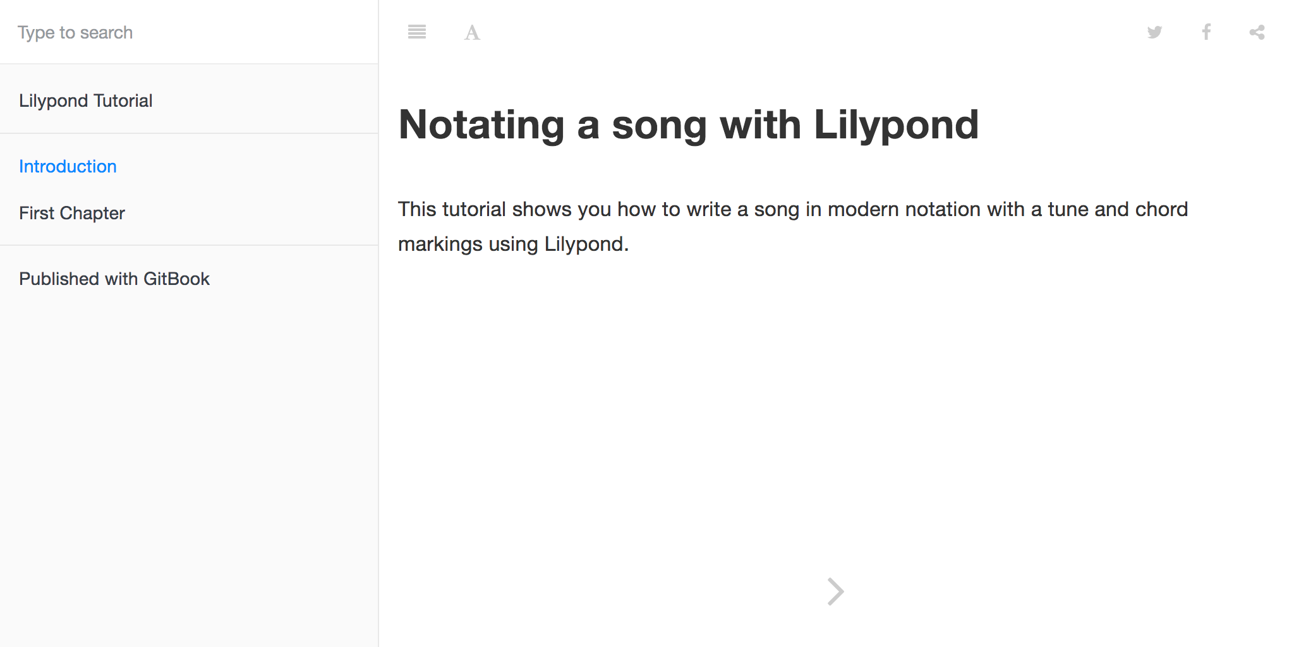1294x647 pixels.
Task: Open the font settings icon
Action: [x=472, y=32]
